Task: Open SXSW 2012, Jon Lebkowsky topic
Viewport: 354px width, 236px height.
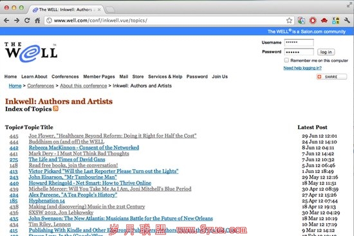Action: [61, 213]
